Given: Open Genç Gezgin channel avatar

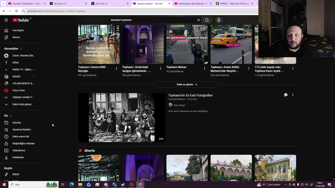Looking at the screenshot, I should coord(170,105).
